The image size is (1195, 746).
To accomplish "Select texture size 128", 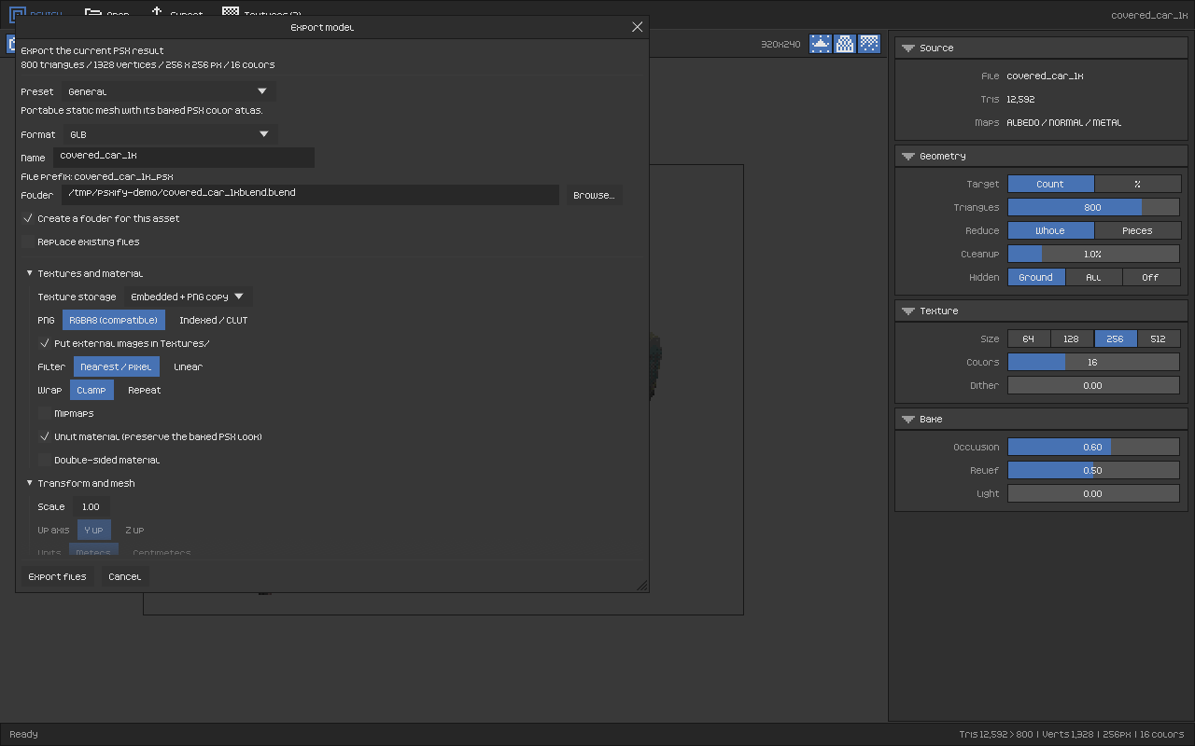I will coord(1072,338).
